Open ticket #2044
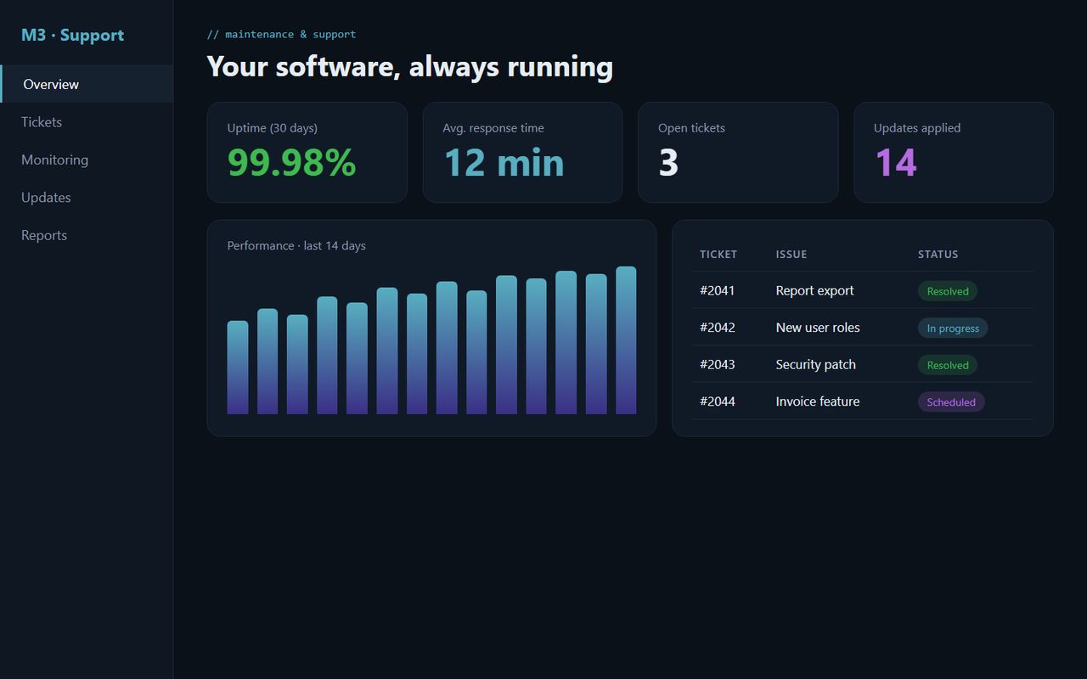 point(718,401)
